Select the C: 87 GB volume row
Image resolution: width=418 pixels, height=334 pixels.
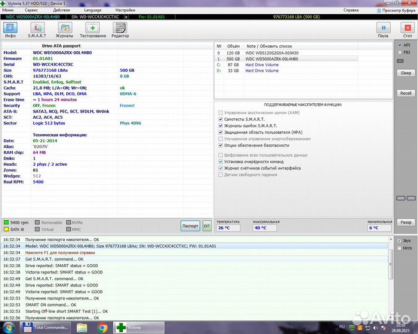[287, 65]
